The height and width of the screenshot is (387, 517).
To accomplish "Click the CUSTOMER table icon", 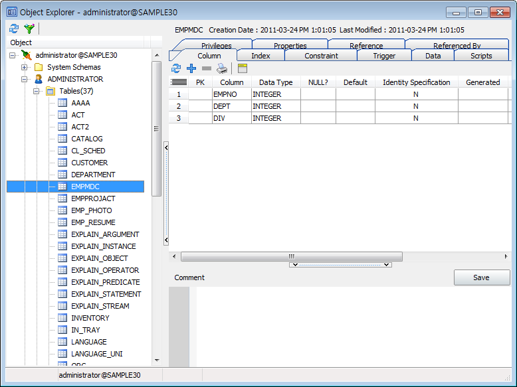I will [x=62, y=163].
